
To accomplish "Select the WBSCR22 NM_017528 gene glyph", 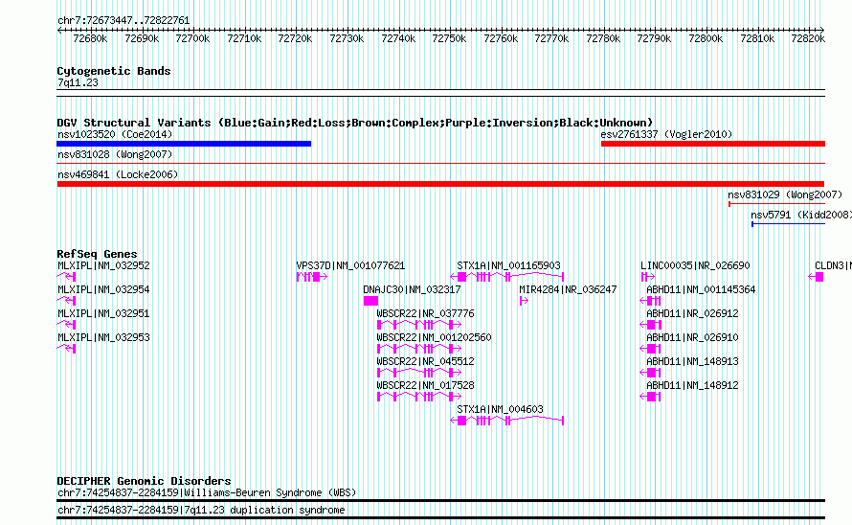I will (419, 397).
